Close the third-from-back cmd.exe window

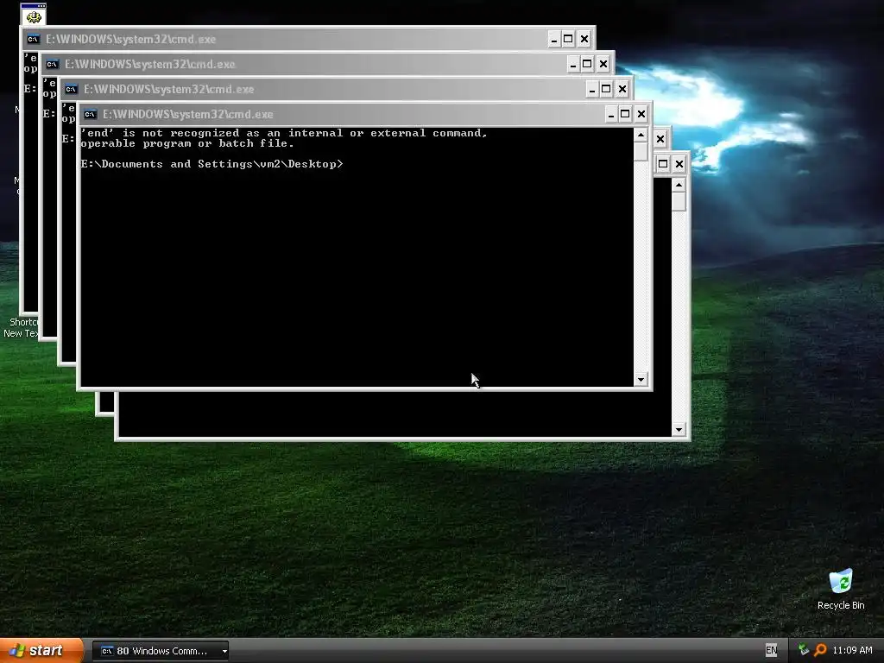[622, 89]
